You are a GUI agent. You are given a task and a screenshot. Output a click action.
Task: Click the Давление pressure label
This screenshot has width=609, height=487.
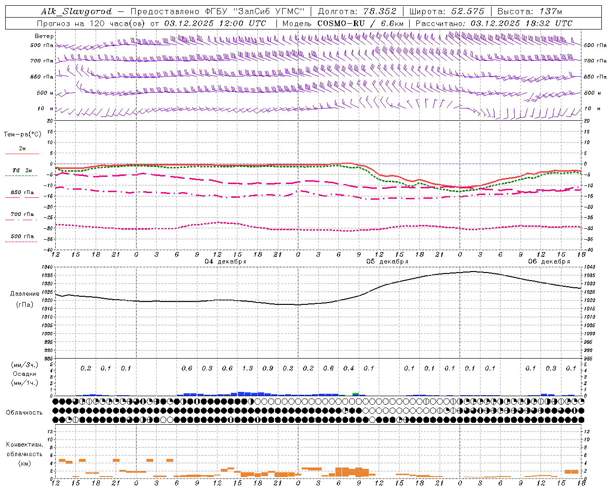coord(25,294)
